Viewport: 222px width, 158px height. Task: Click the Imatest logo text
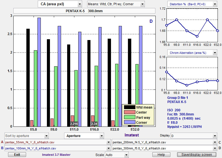click(132, 135)
